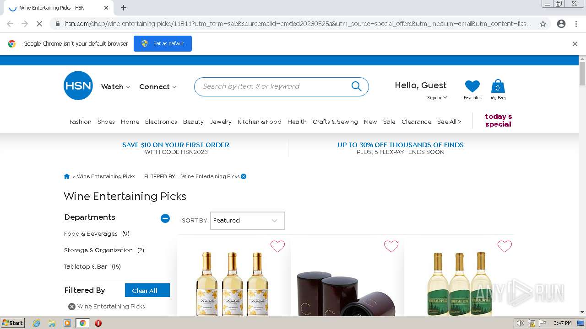This screenshot has height=329, width=586.
Task: Open the Sale category
Action: click(389, 122)
